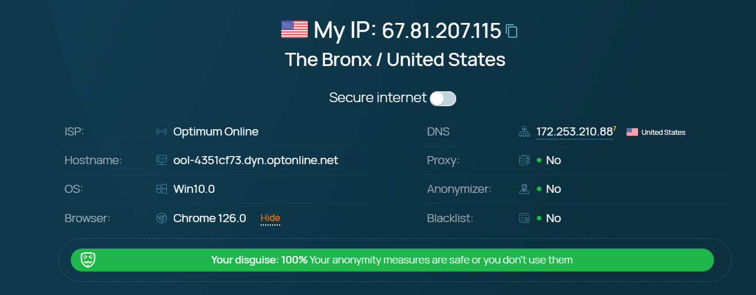
Task: Click the hostname ool-4351cf73.dyn.optonline.net
Action: click(255, 161)
